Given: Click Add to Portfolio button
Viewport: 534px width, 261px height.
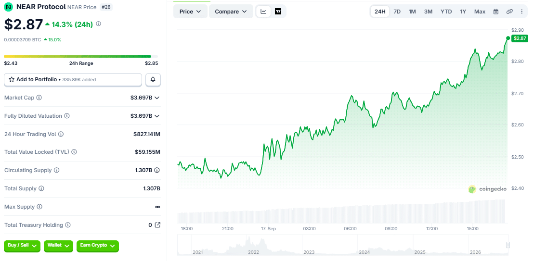Looking at the screenshot, I should (73, 79).
